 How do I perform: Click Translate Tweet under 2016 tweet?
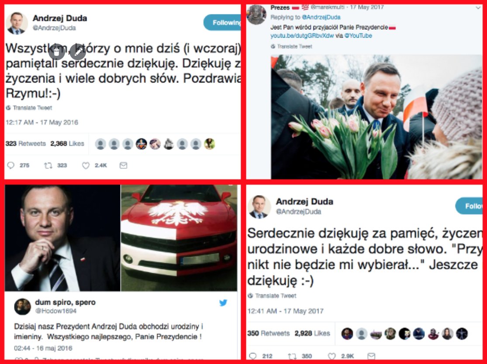tap(29, 108)
